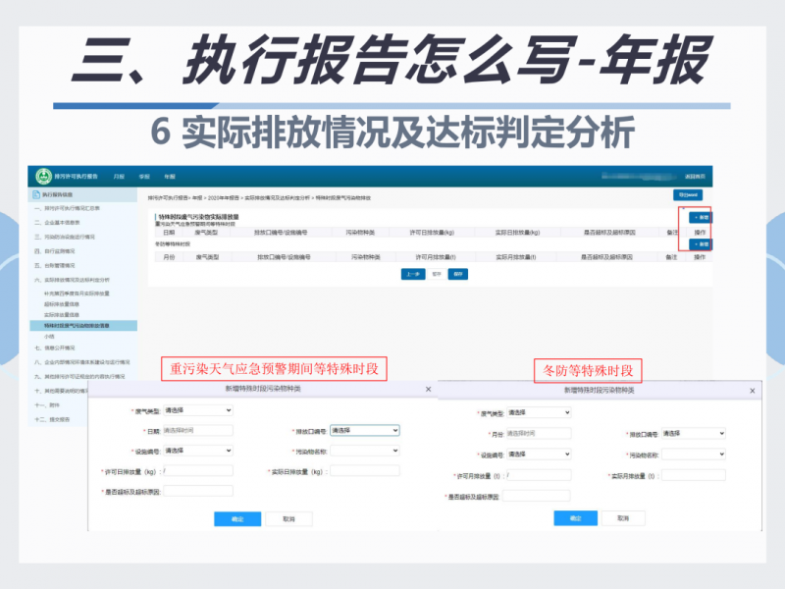The height and width of the screenshot is (589, 785).
Task: Open 排放口编号 dropdown in daily-emission dialog
Action: coord(365,430)
